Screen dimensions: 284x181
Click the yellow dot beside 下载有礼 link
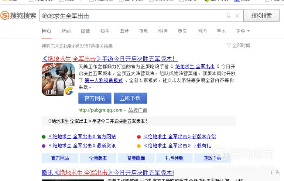point(139,146)
